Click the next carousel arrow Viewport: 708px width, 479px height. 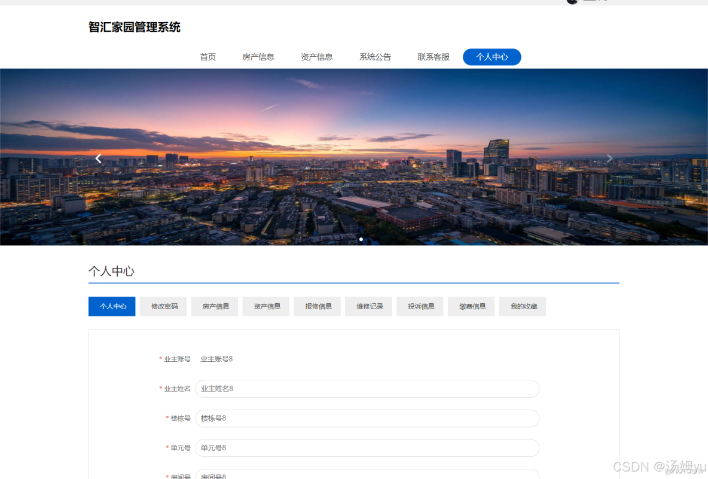tap(609, 158)
